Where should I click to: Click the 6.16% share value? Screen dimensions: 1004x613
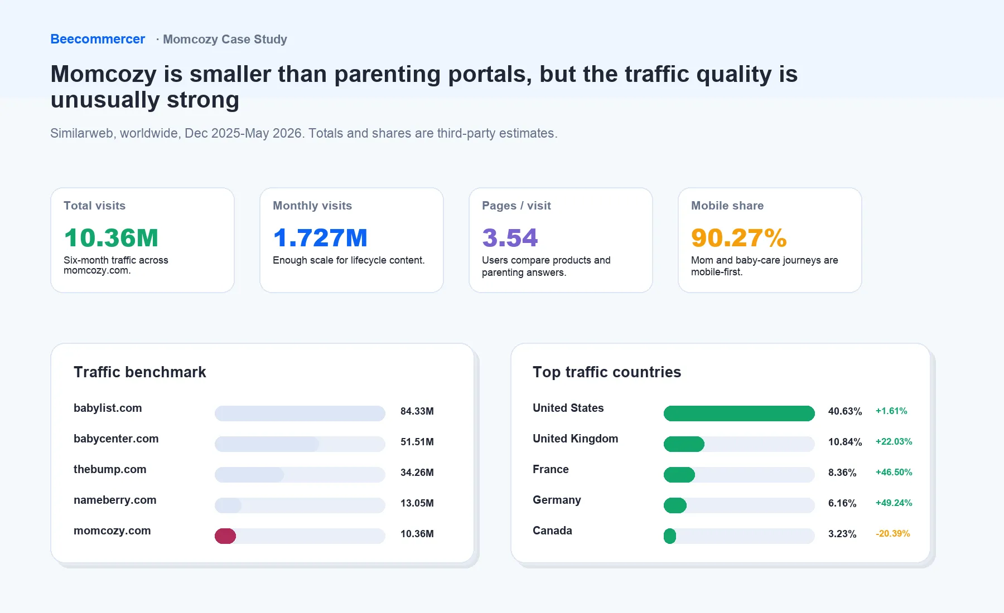tap(842, 503)
